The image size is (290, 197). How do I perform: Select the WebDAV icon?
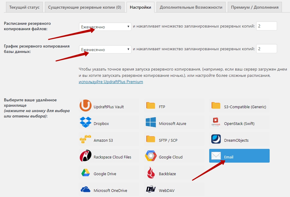click(x=151, y=189)
